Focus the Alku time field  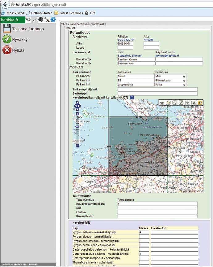click(x=151, y=43)
